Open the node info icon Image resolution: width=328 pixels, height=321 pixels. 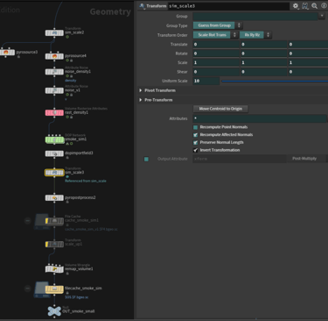324,6
